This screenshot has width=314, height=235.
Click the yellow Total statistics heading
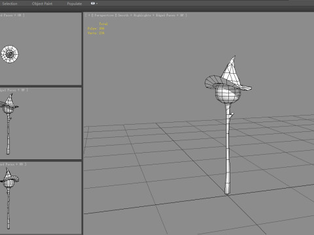click(x=103, y=24)
